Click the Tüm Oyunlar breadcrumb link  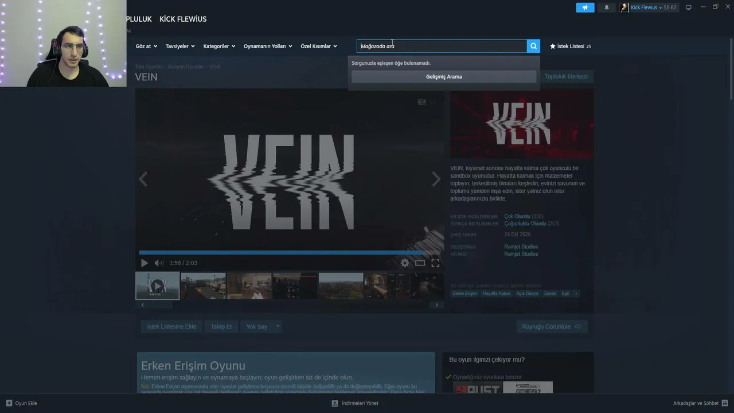tap(149, 67)
